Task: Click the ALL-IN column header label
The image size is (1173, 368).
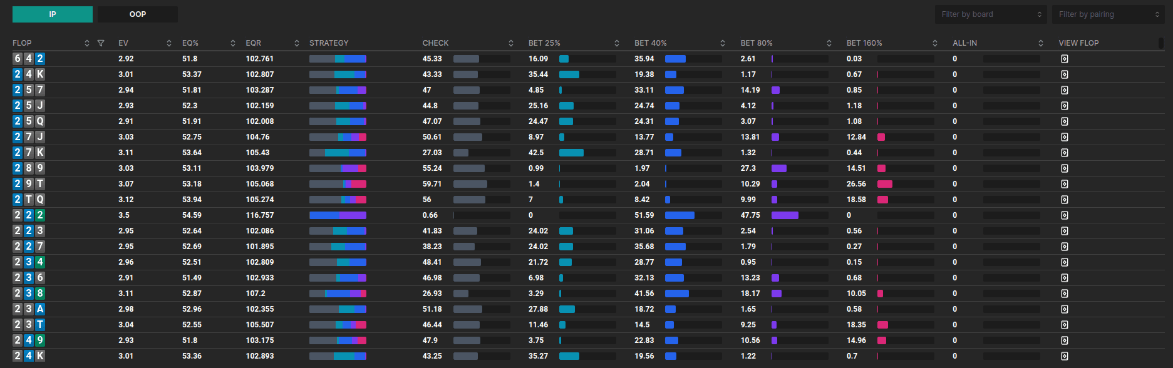Action: [964, 43]
